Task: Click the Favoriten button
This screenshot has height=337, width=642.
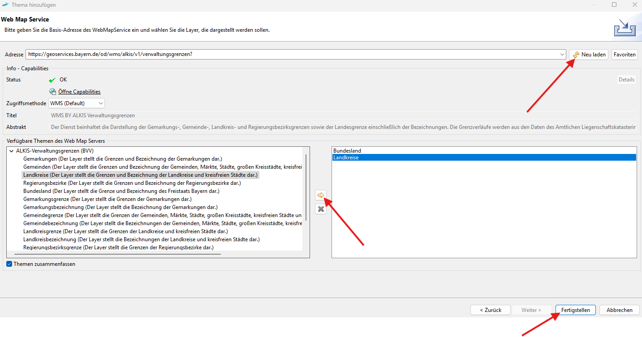Action: tap(625, 55)
